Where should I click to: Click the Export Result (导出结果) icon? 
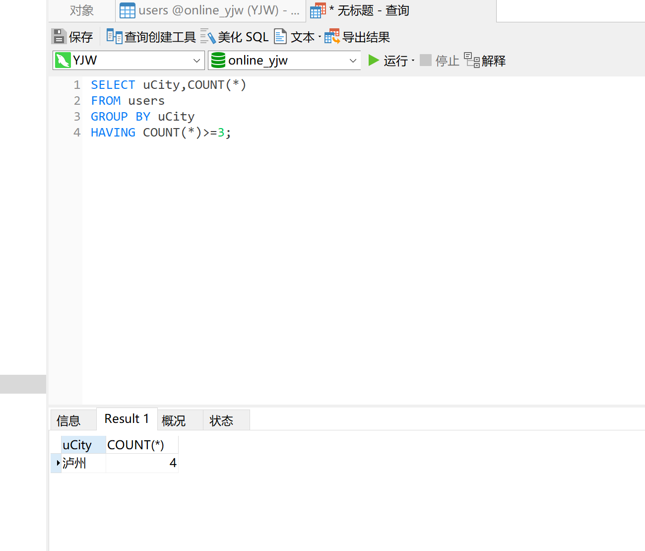point(332,37)
